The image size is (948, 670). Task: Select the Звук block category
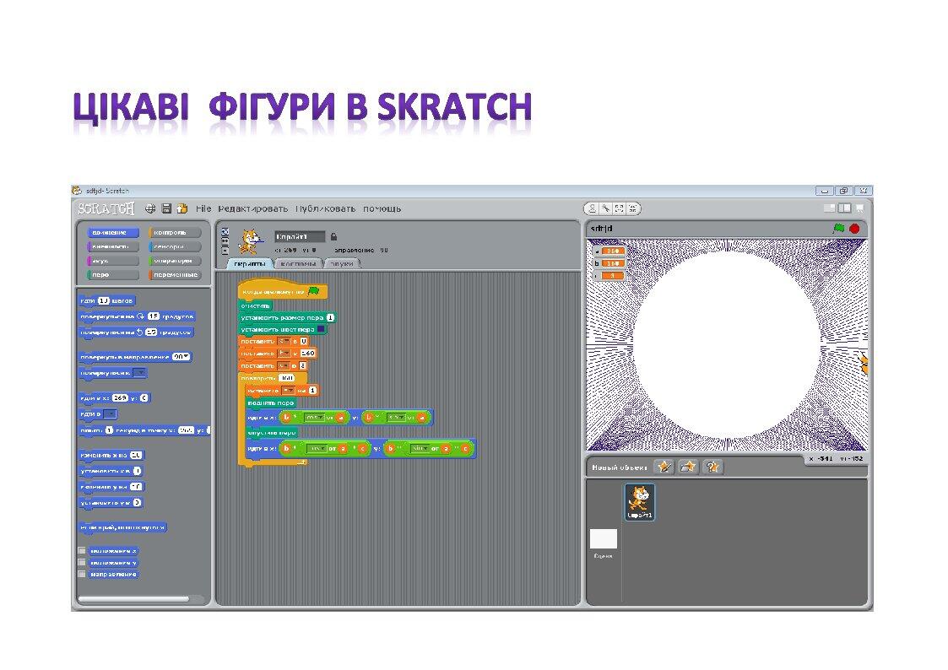[112, 261]
